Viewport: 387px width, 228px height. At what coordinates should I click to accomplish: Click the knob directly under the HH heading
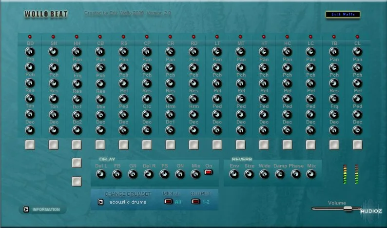(x=77, y=52)
